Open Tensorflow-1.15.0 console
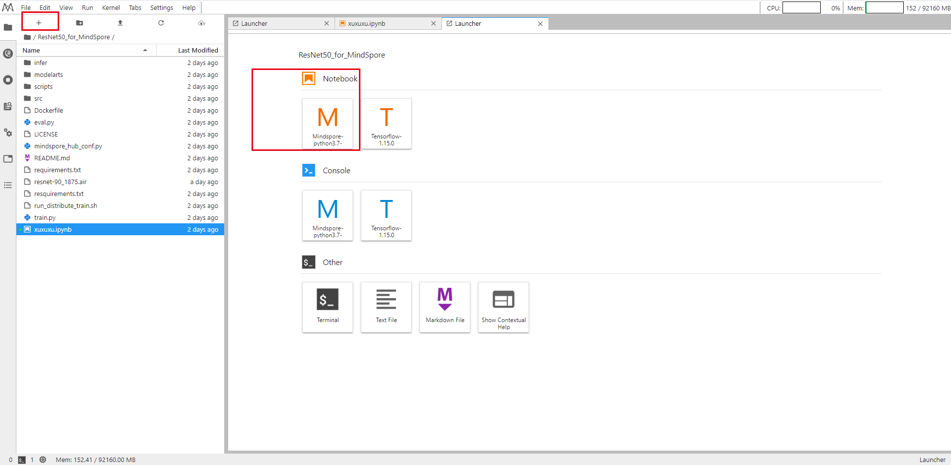This screenshot has height=465, width=951. (x=386, y=215)
